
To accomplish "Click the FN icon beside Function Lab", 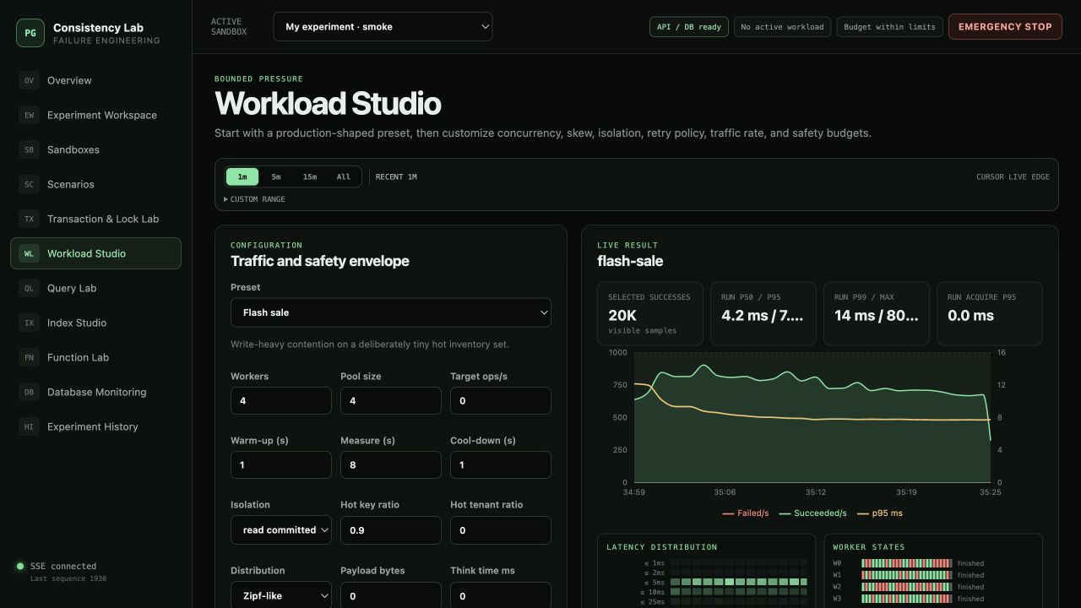I will coord(30,357).
